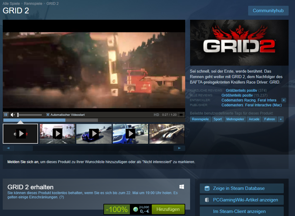Play the blue Volvo race car trailer
The image size is (295, 216).
point(130,134)
